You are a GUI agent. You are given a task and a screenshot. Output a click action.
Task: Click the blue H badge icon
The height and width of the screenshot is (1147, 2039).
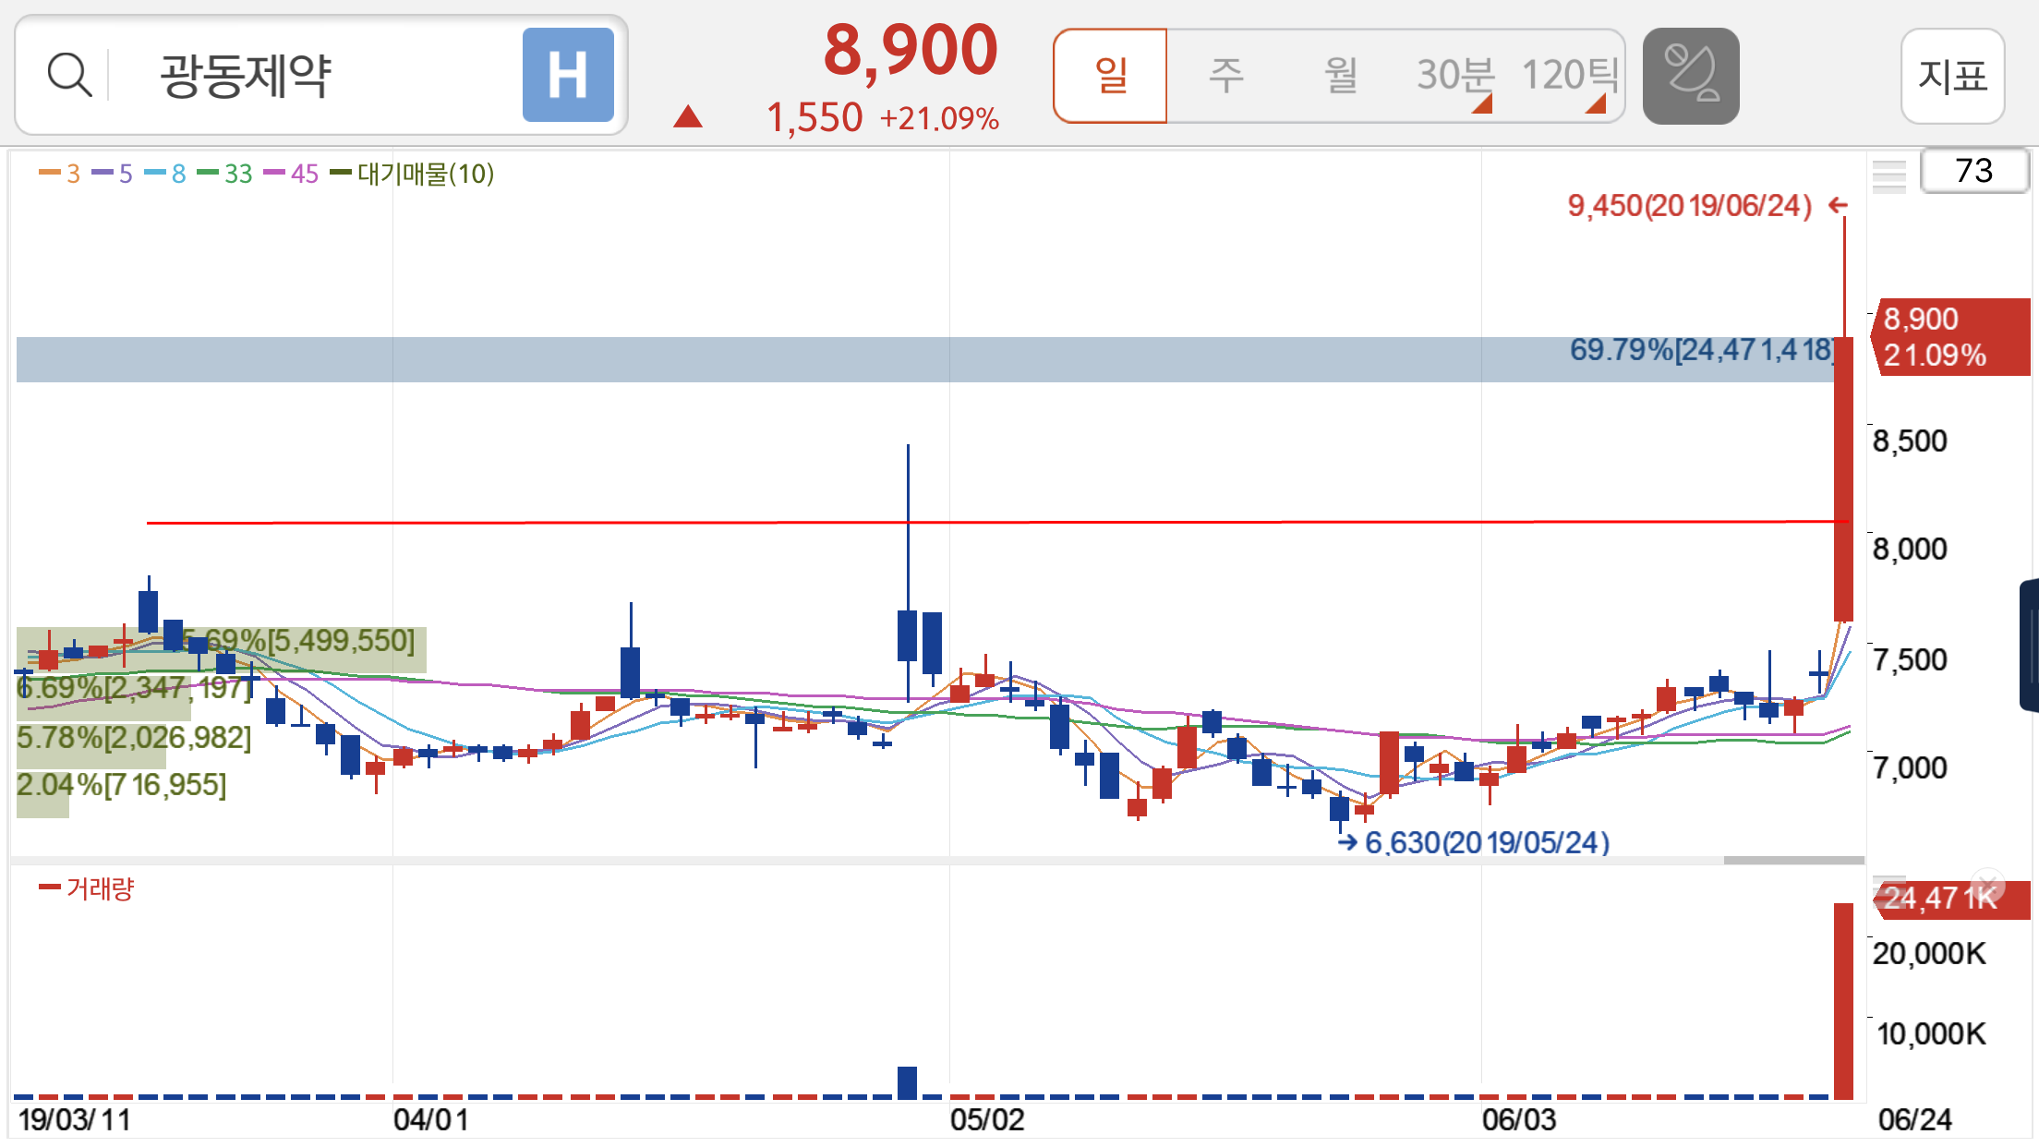point(568,75)
